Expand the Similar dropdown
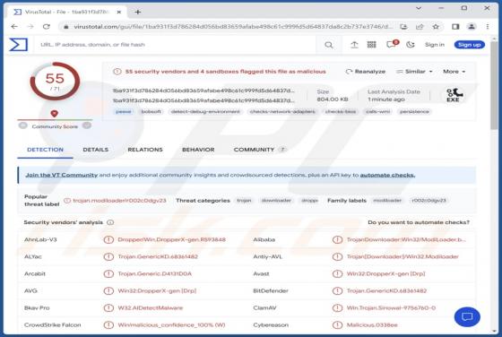Image resolution: width=502 pixels, height=337 pixels. pos(414,72)
